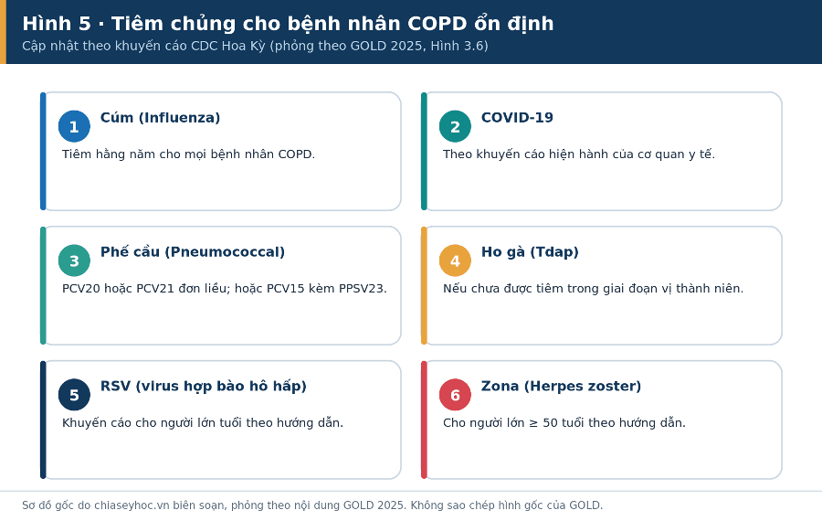822x521 pixels.
Task: Select the orange number 4 circle
Action: pyautogui.click(x=455, y=260)
